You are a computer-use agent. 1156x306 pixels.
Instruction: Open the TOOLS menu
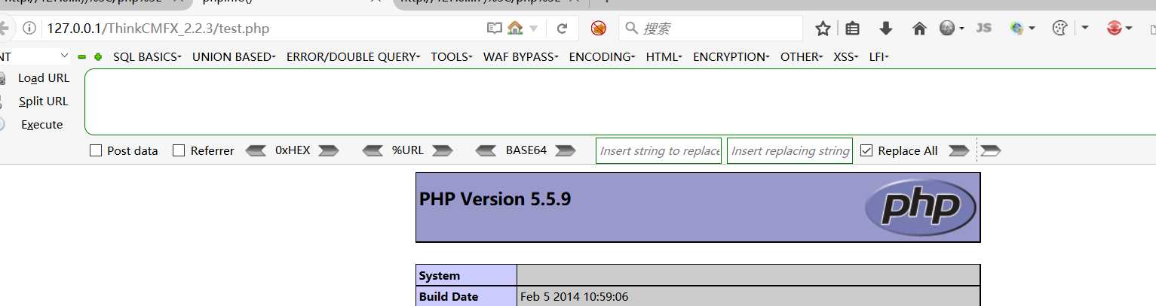[452, 56]
